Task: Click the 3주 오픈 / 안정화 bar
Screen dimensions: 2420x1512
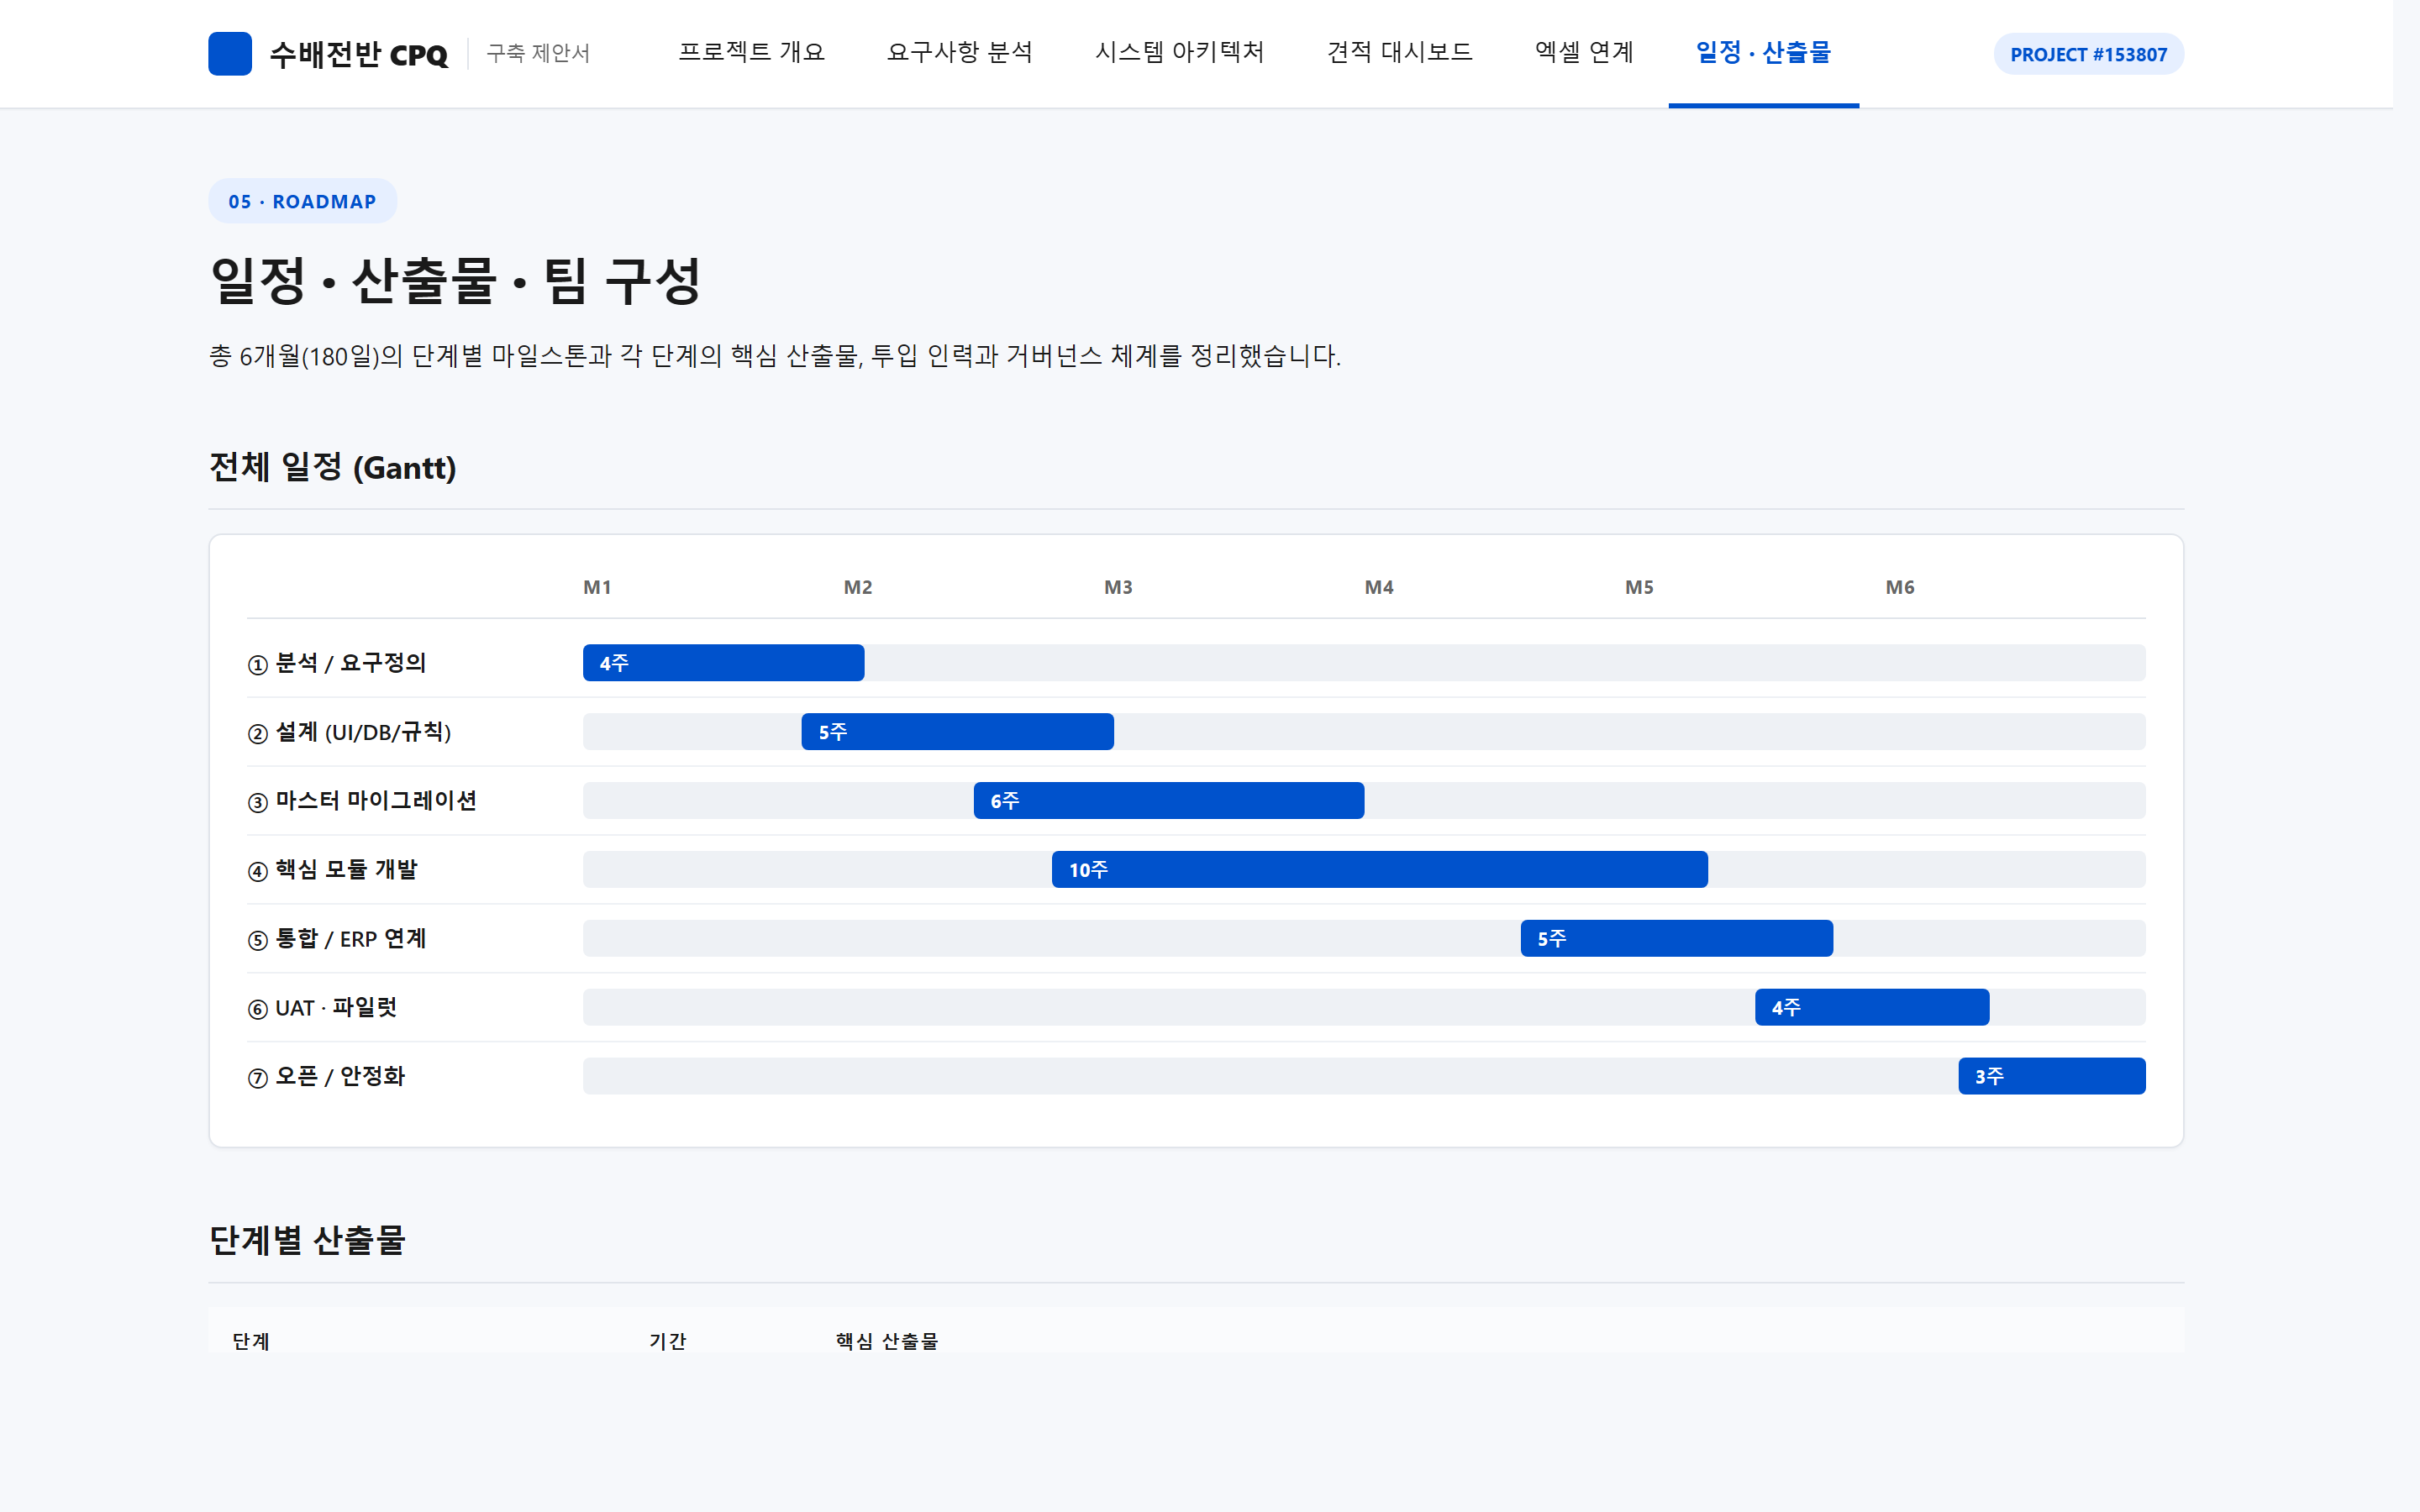Action: coord(2051,1077)
